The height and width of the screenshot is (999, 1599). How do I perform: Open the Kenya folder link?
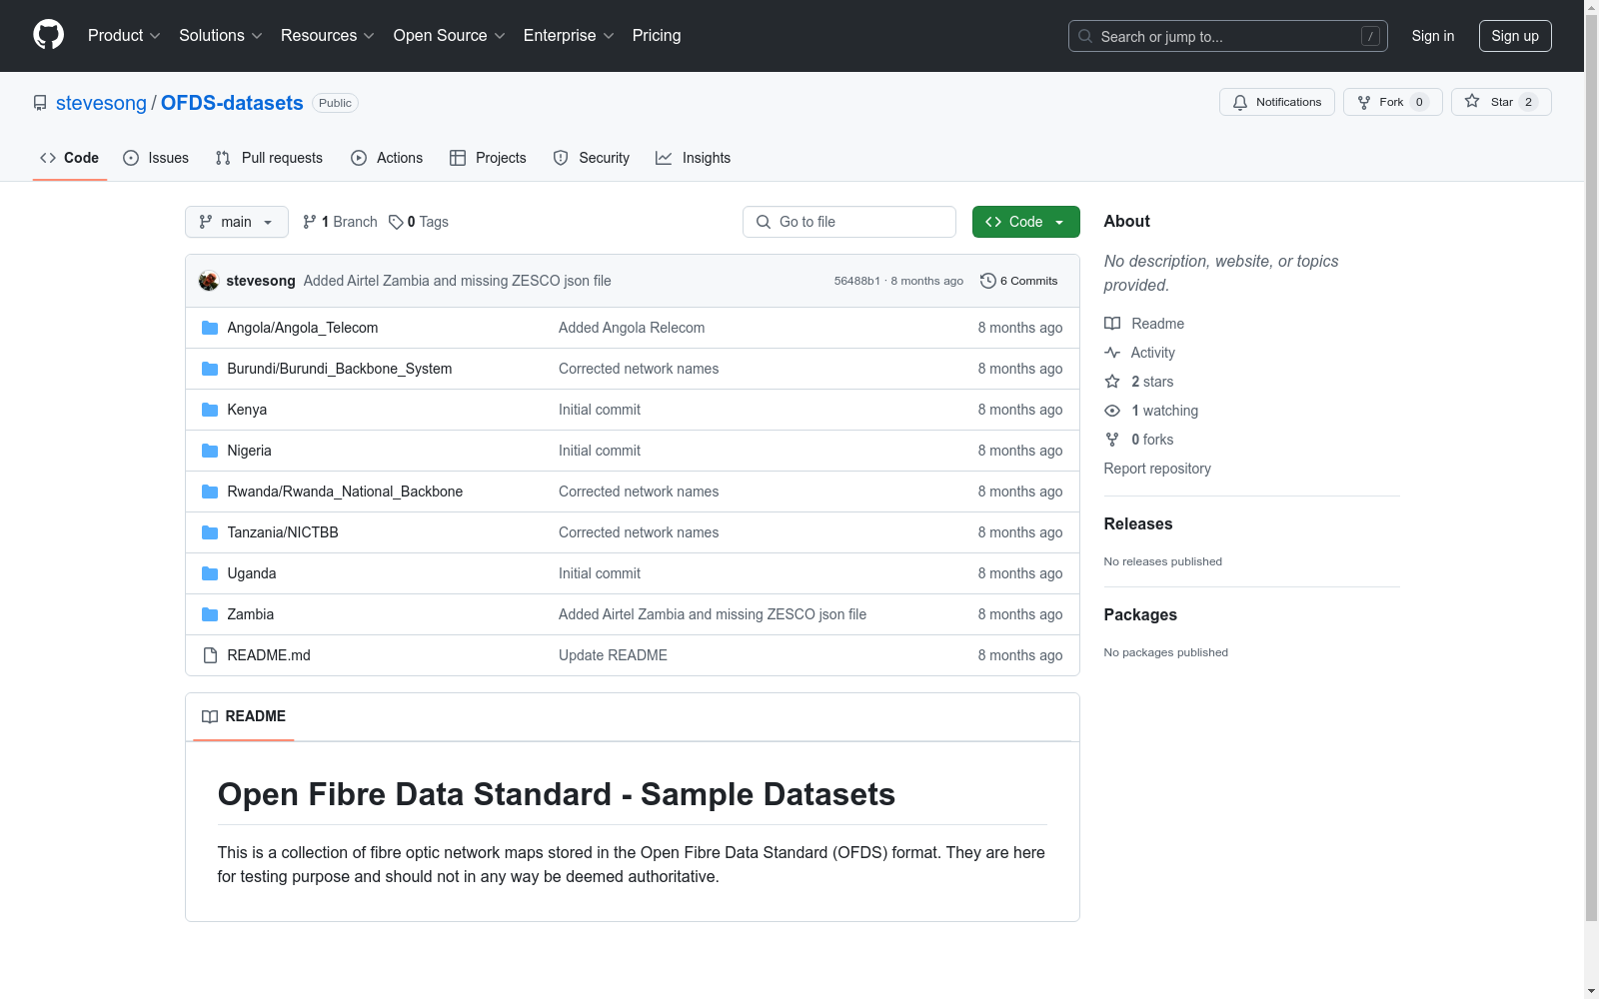(x=247, y=410)
